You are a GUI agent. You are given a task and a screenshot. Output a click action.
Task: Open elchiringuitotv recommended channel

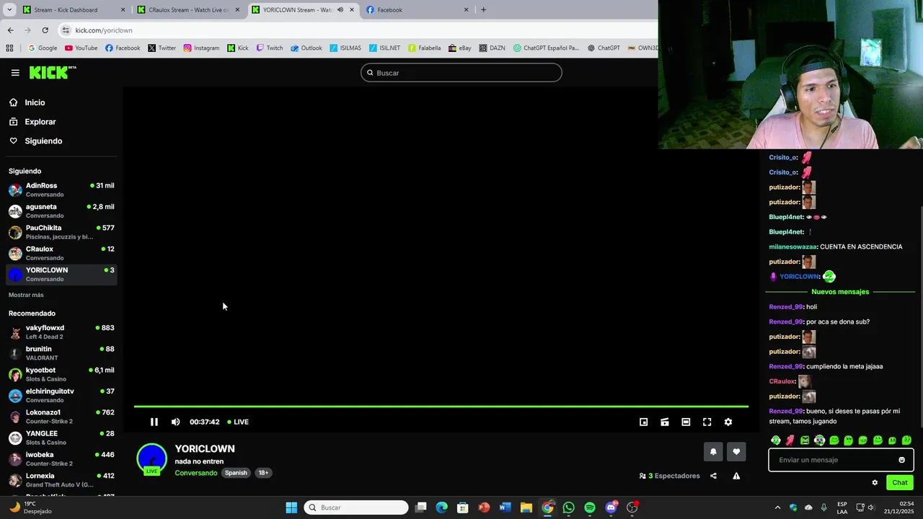click(61, 395)
